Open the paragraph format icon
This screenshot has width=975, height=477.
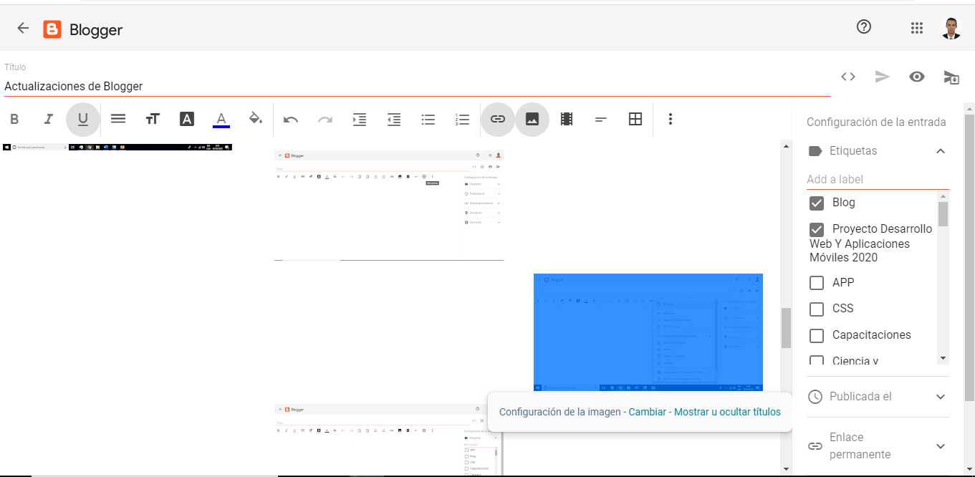coord(118,120)
